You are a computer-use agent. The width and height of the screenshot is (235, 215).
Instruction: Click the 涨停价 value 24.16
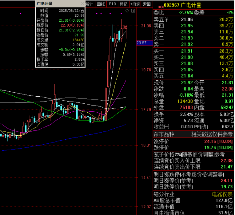tap(210, 141)
